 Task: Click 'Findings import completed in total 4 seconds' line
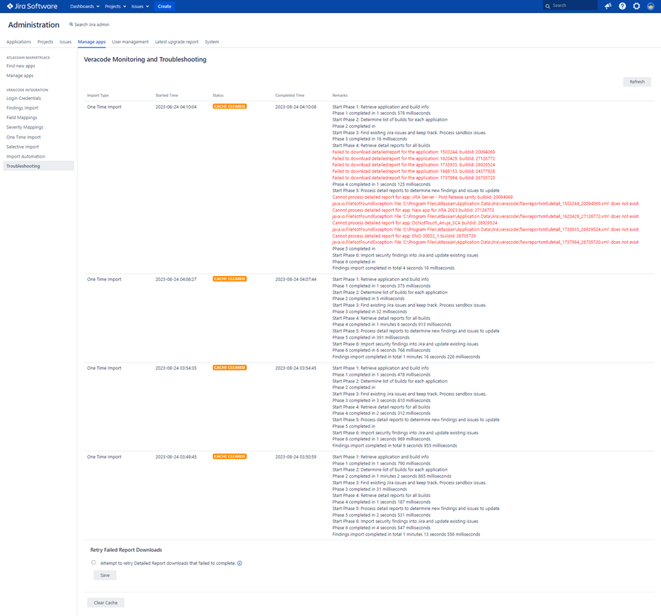coord(393,268)
